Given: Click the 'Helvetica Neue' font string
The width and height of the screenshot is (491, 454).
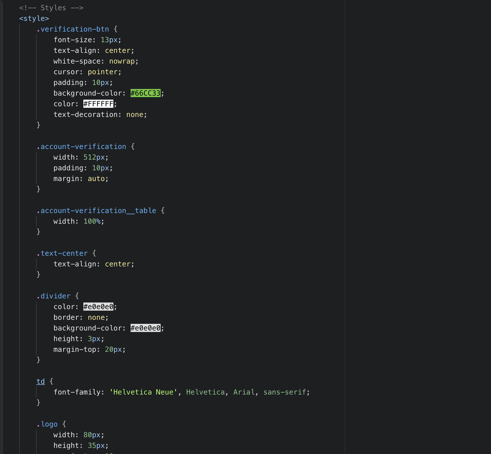Looking at the screenshot, I should [143, 392].
